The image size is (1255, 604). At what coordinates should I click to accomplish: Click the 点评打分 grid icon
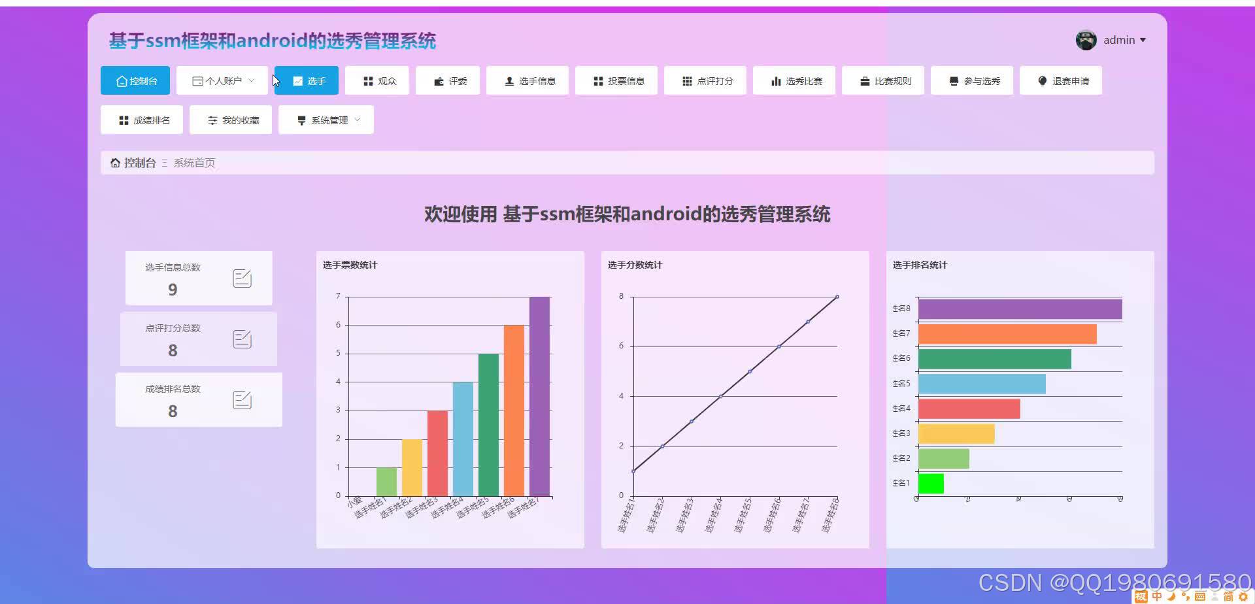tap(687, 80)
